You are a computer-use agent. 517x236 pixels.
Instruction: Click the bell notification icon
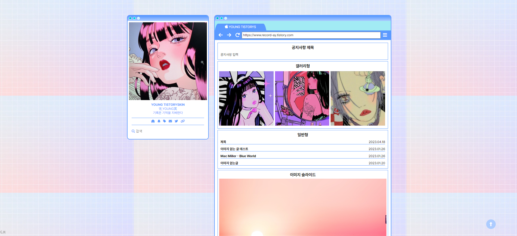[x=159, y=121]
